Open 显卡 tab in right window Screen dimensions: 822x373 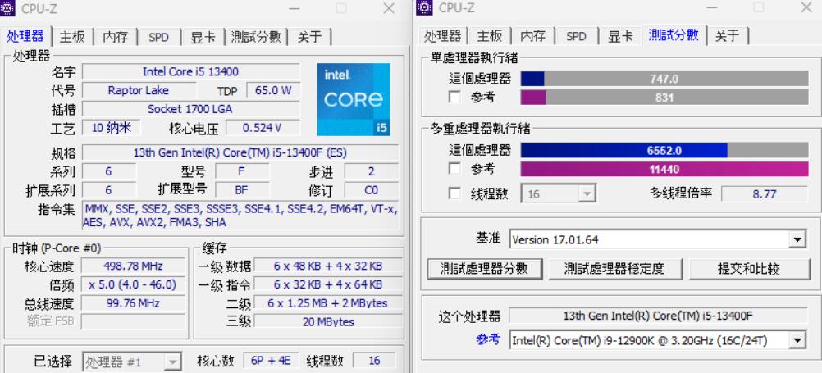[x=620, y=36]
